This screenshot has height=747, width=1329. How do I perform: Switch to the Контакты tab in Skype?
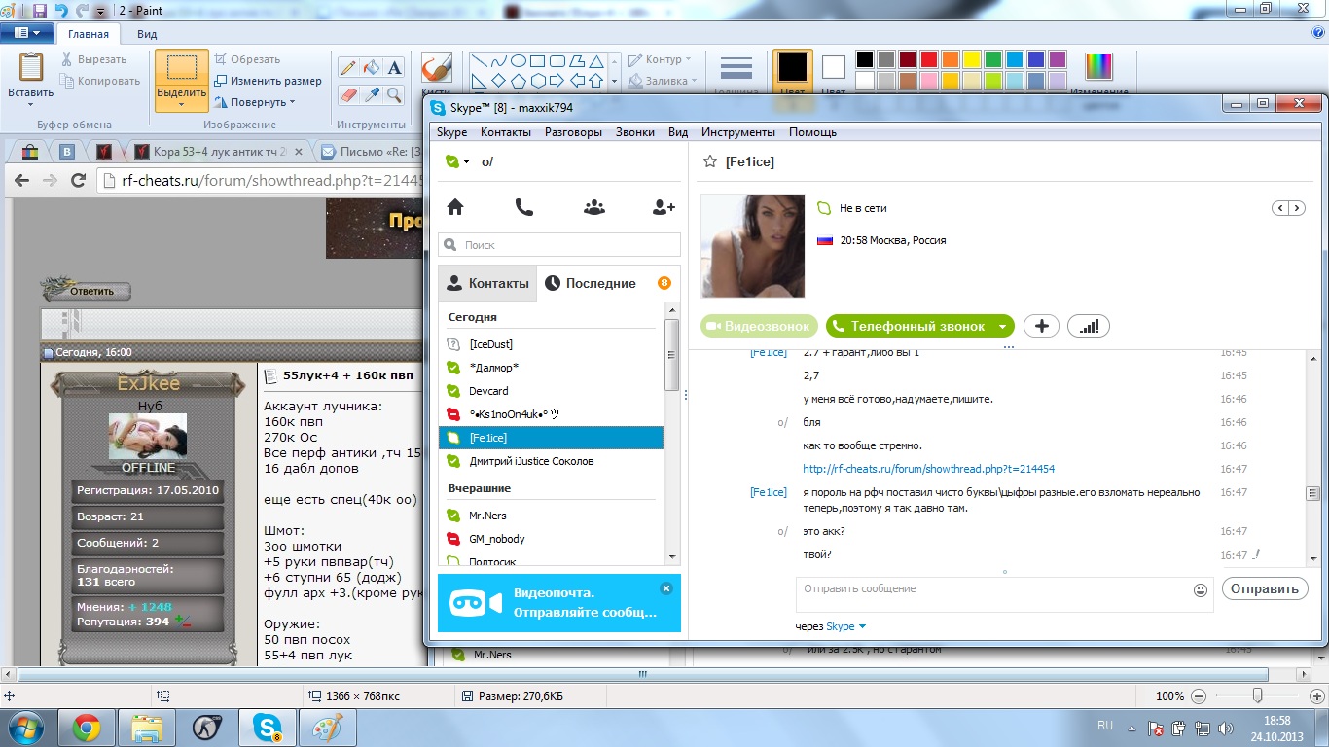click(x=487, y=283)
